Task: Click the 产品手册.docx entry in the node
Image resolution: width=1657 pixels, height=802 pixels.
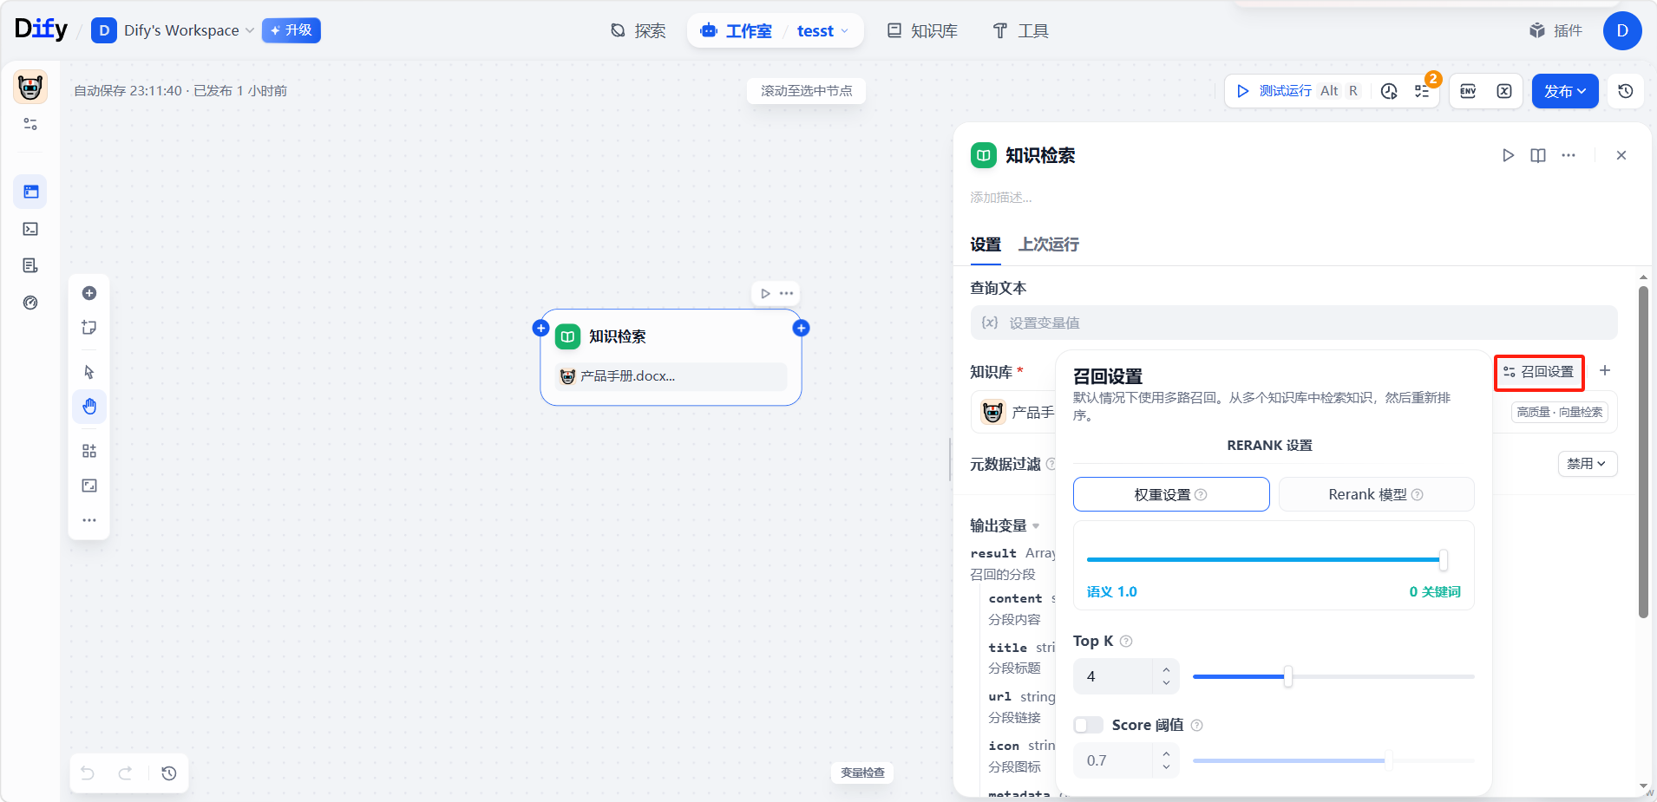Action: [671, 376]
